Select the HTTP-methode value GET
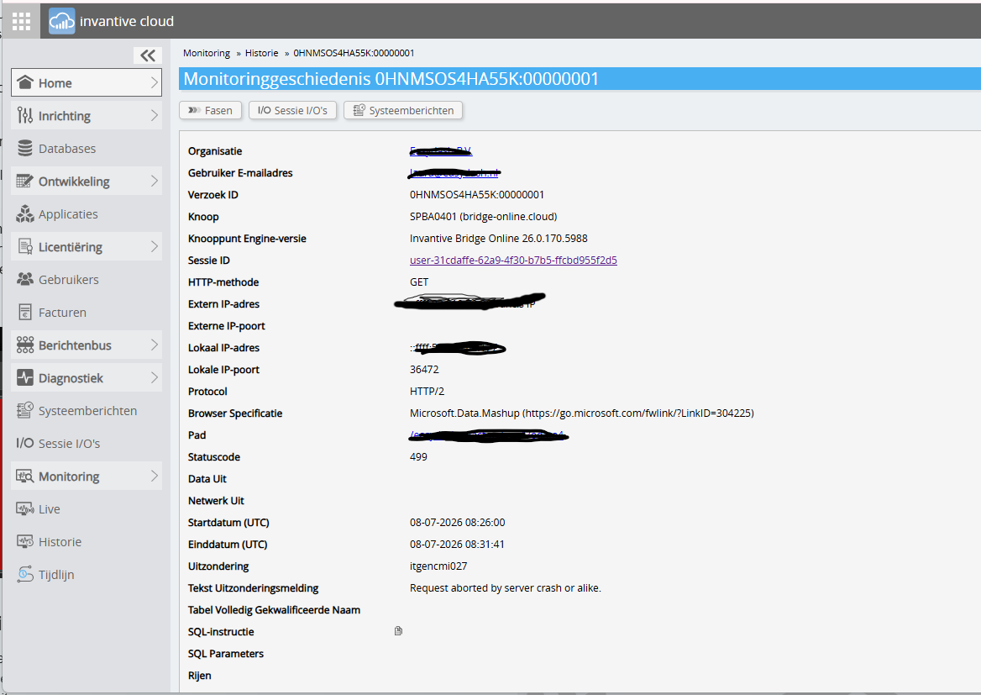The height and width of the screenshot is (695, 981). [x=419, y=282]
